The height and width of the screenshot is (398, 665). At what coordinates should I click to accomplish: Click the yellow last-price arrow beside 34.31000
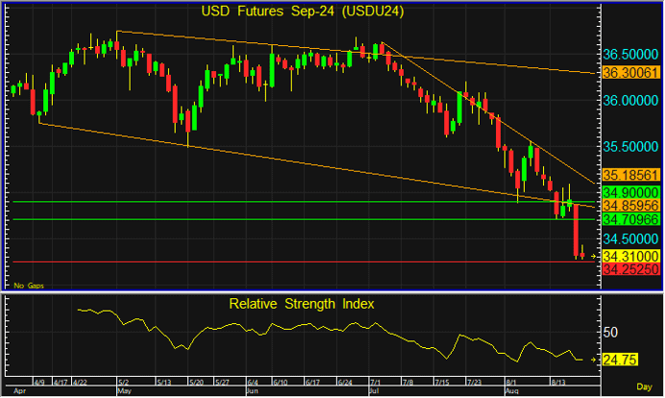595,257
